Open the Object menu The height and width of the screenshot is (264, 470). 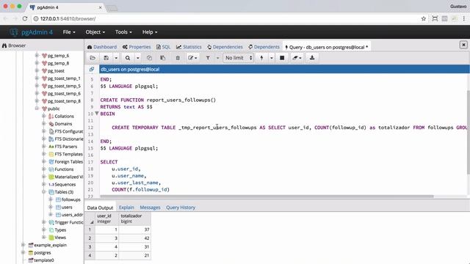click(x=95, y=32)
